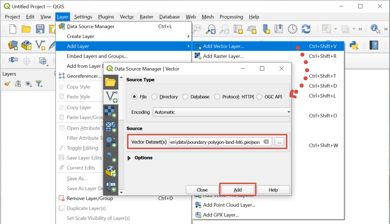Click the Refresh map toolbar icon
This screenshot has width=390, height=224.
pos(306,29)
